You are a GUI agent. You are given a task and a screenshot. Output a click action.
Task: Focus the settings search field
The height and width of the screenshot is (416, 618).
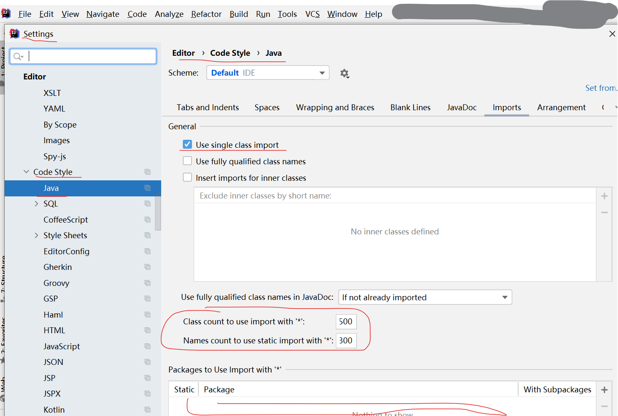point(83,56)
